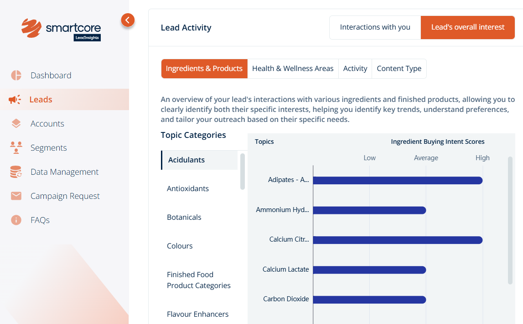
Task: Click the Dashboard pie chart icon
Action: tap(16, 75)
